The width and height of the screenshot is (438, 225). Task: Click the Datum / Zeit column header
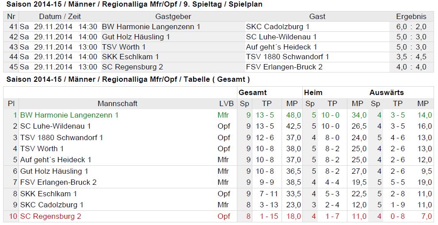60,16
